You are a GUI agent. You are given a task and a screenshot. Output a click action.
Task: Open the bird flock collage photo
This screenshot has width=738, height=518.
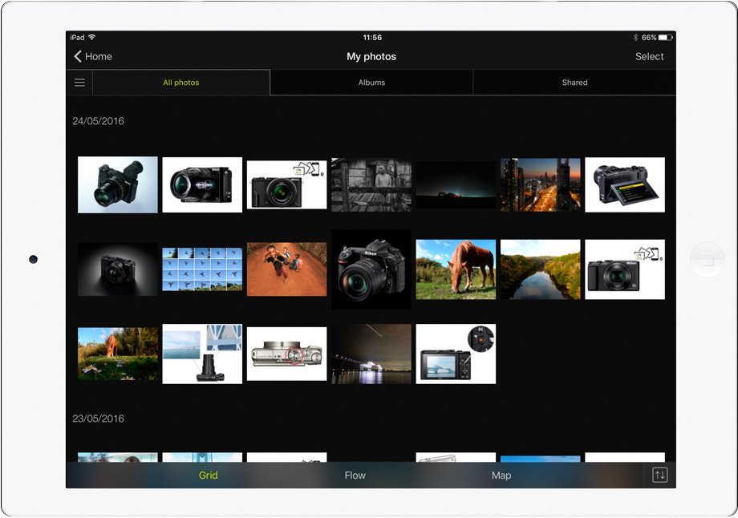tap(201, 269)
